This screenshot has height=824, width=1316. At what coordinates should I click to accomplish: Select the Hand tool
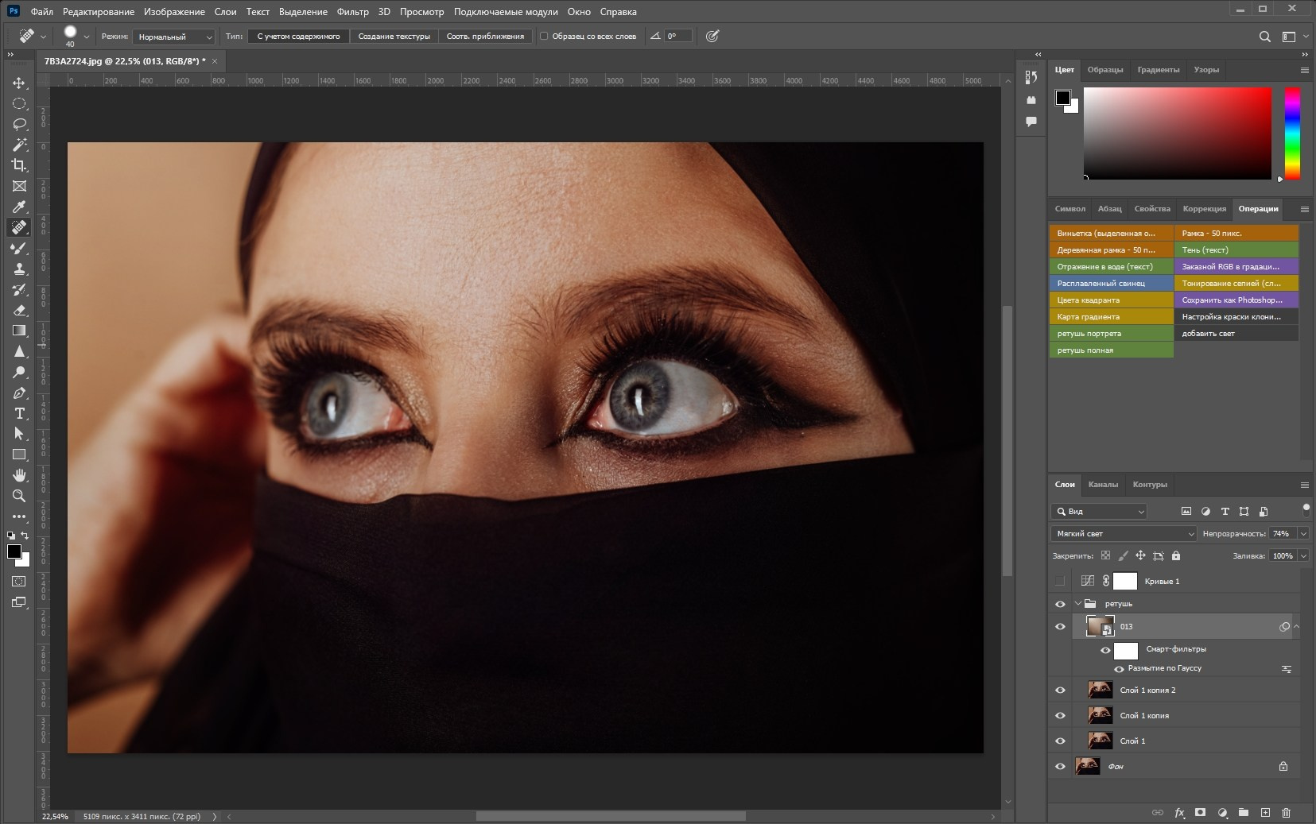coord(19,475)
